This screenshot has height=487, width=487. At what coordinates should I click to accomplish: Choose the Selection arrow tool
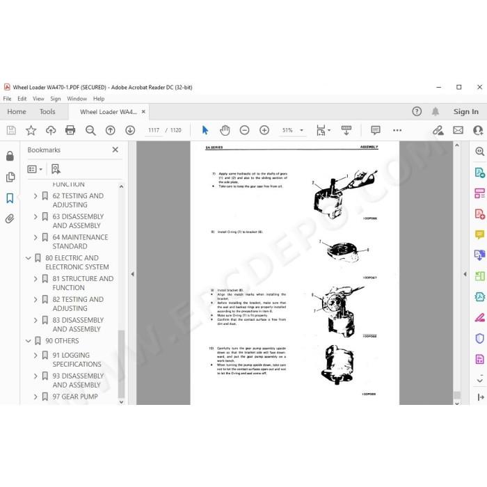point(205,130)
